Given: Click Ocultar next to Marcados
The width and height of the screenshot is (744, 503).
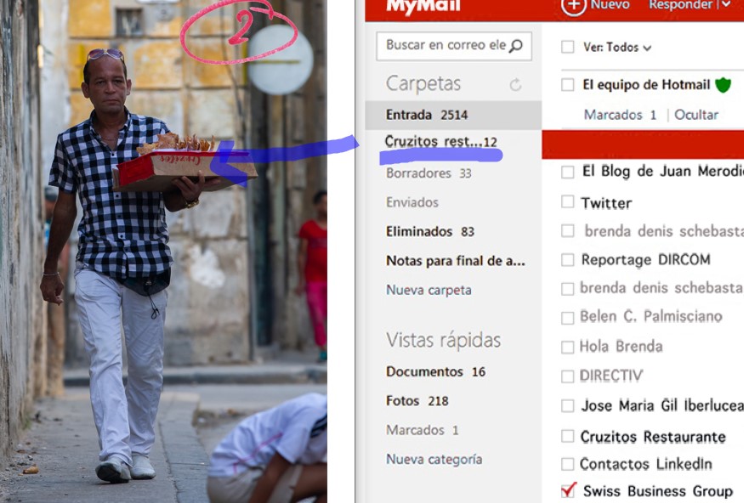Looking at the screenshot, I should pos(696,115).
